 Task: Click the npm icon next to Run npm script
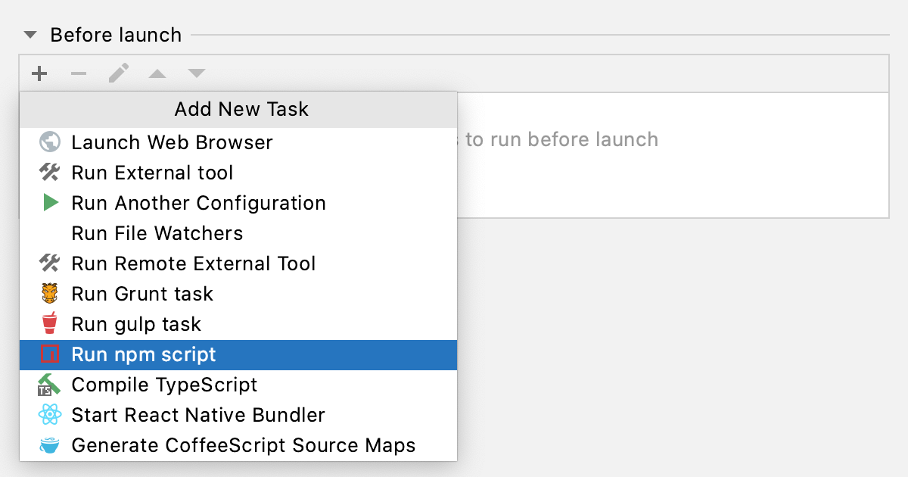point(48,354)
